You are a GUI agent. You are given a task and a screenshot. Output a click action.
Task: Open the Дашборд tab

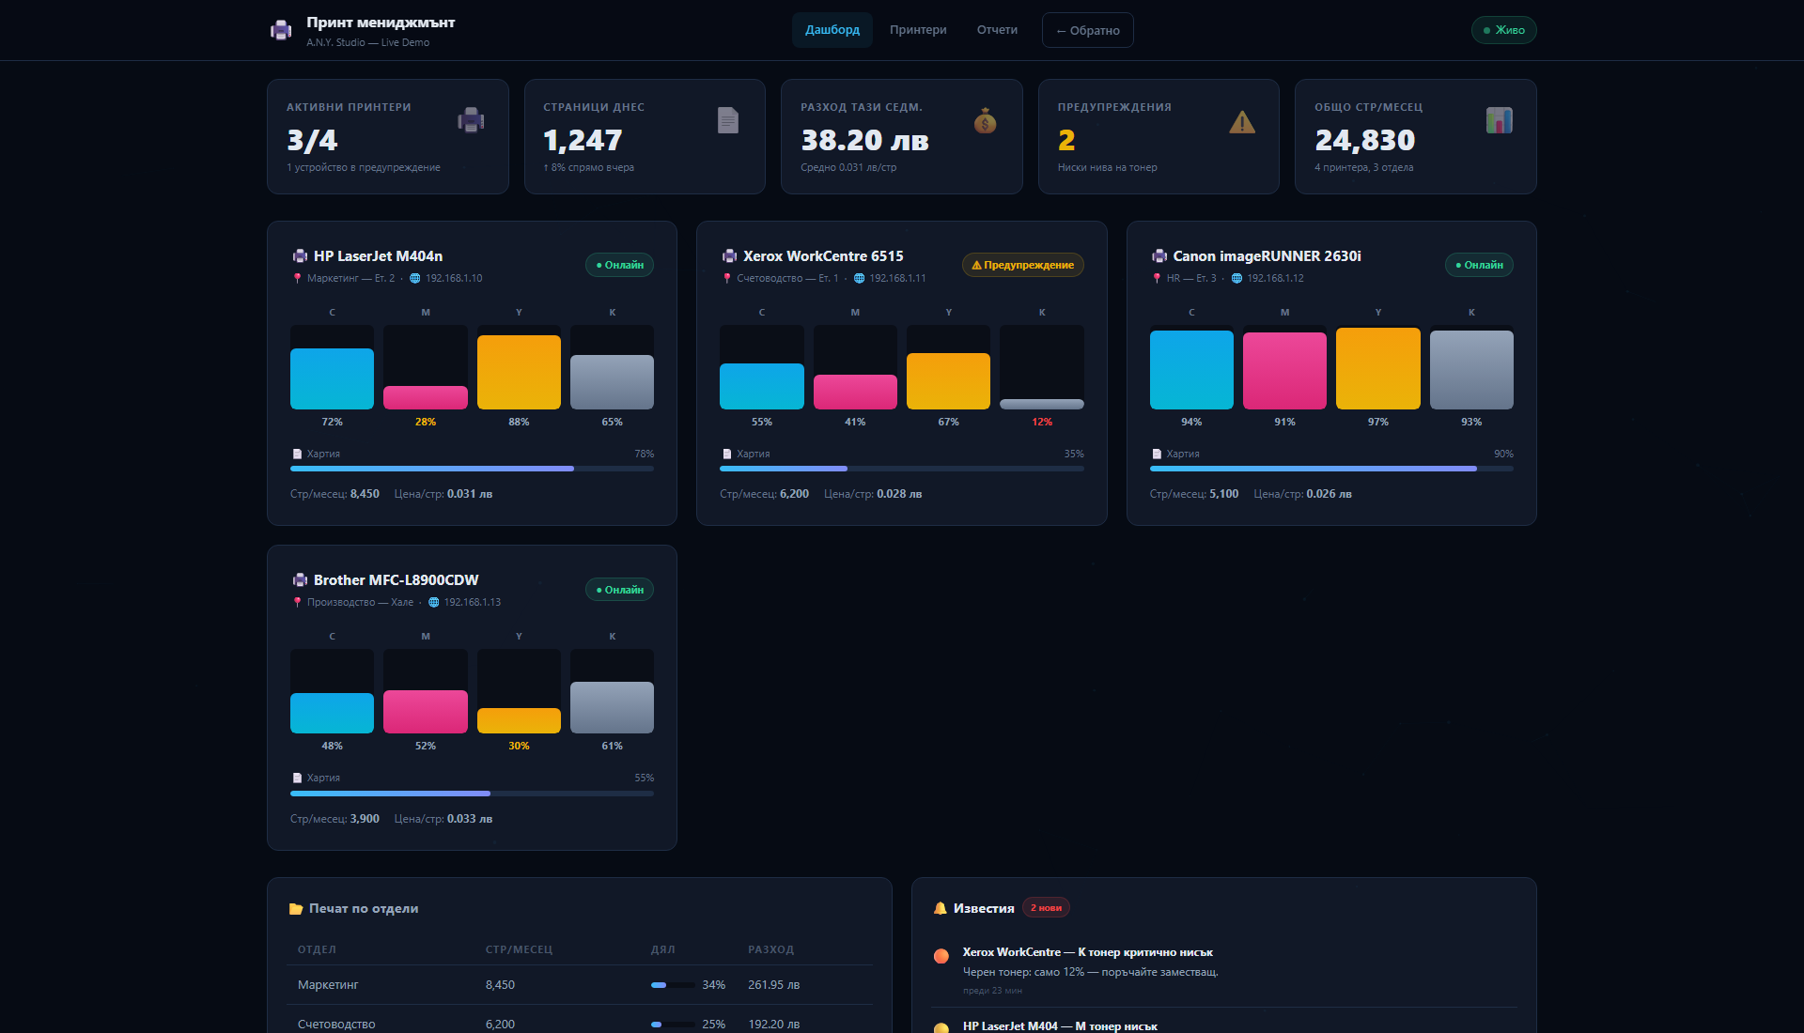(832, 30)
